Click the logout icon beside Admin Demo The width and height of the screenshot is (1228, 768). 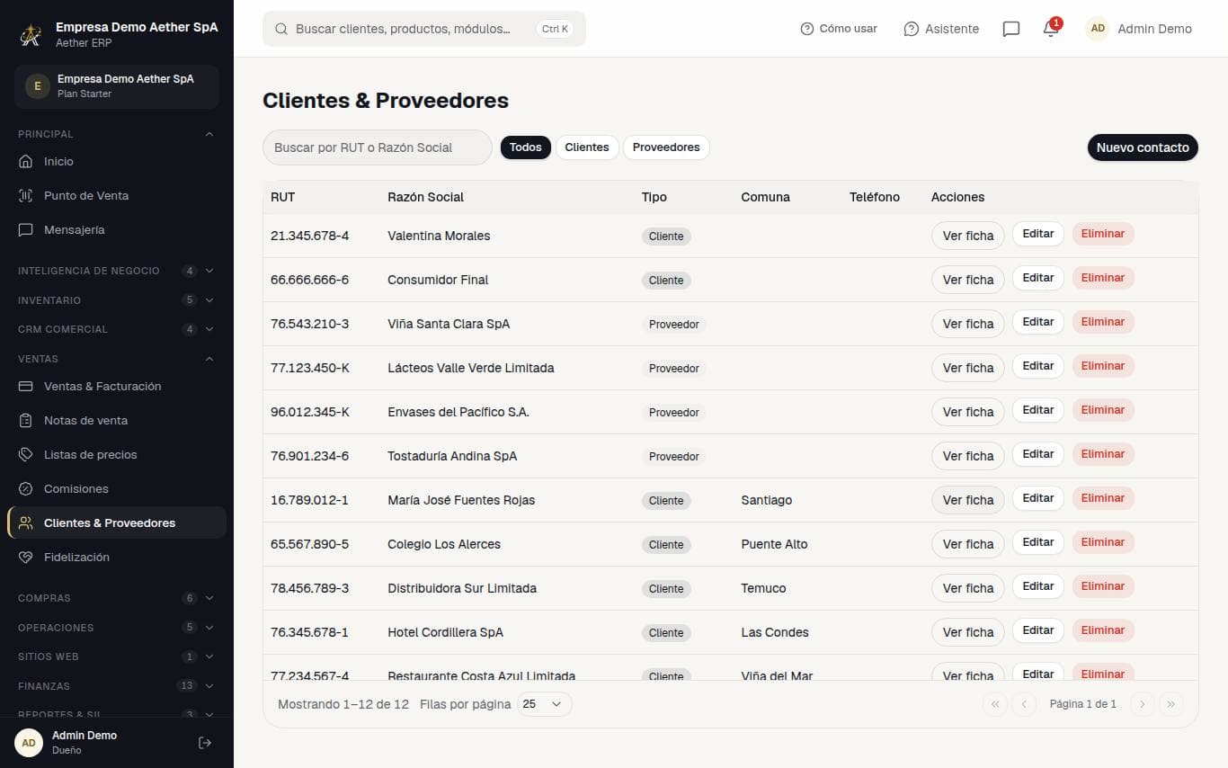(205, 743)
